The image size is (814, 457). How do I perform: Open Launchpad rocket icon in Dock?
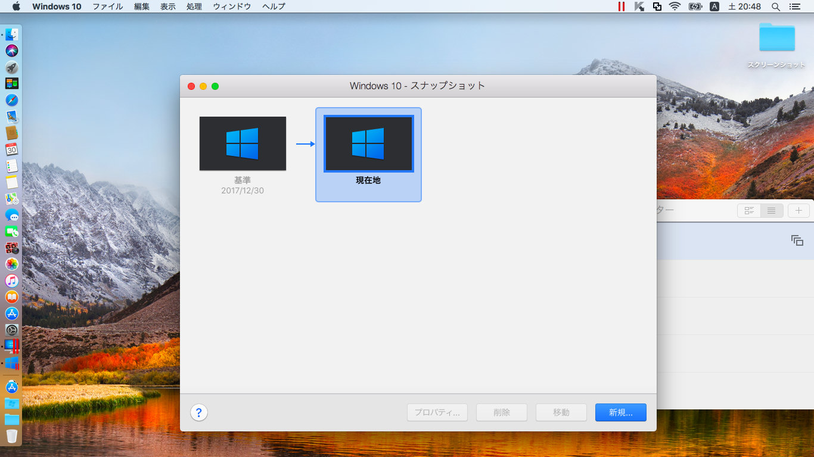(12, 67)
